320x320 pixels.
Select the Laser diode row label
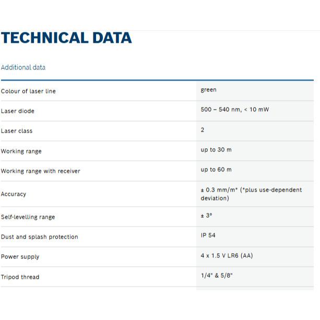click(18, 111)
